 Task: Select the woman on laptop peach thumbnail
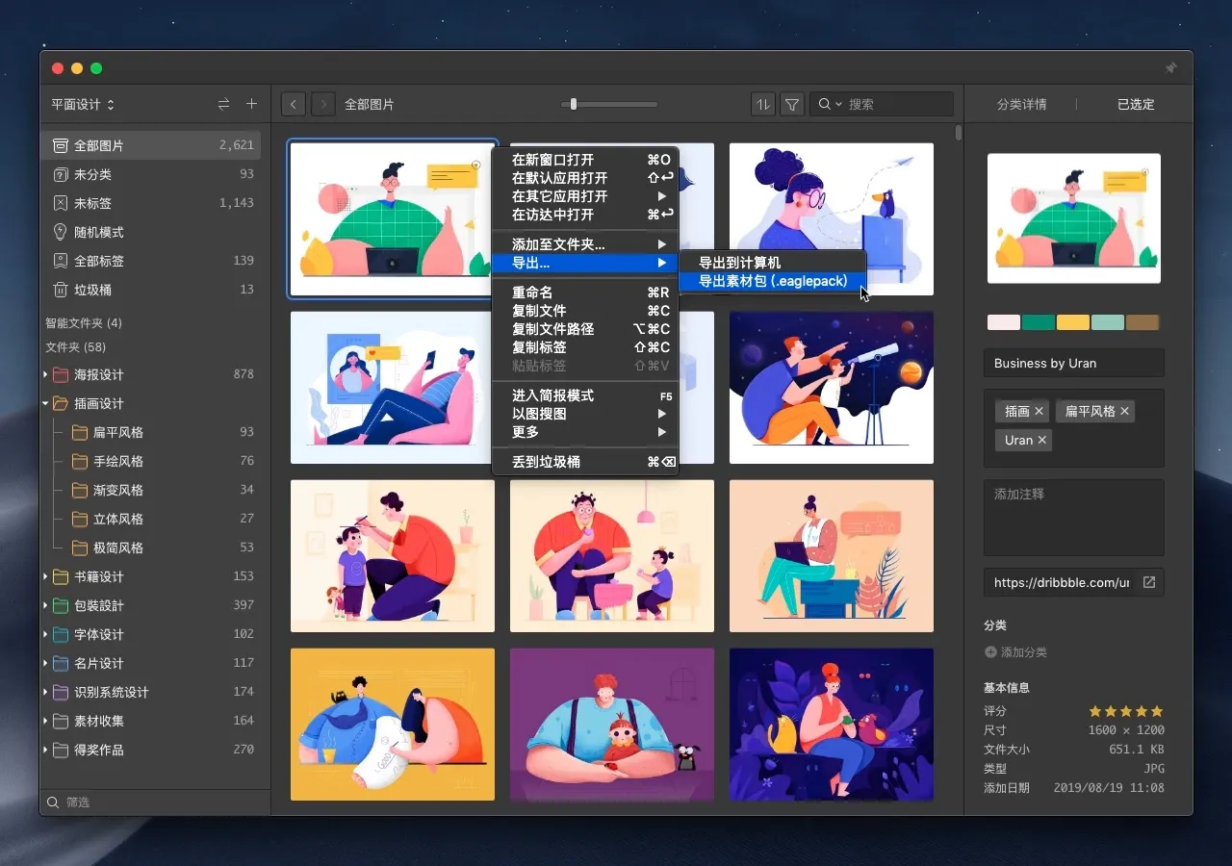click(832, 556)
